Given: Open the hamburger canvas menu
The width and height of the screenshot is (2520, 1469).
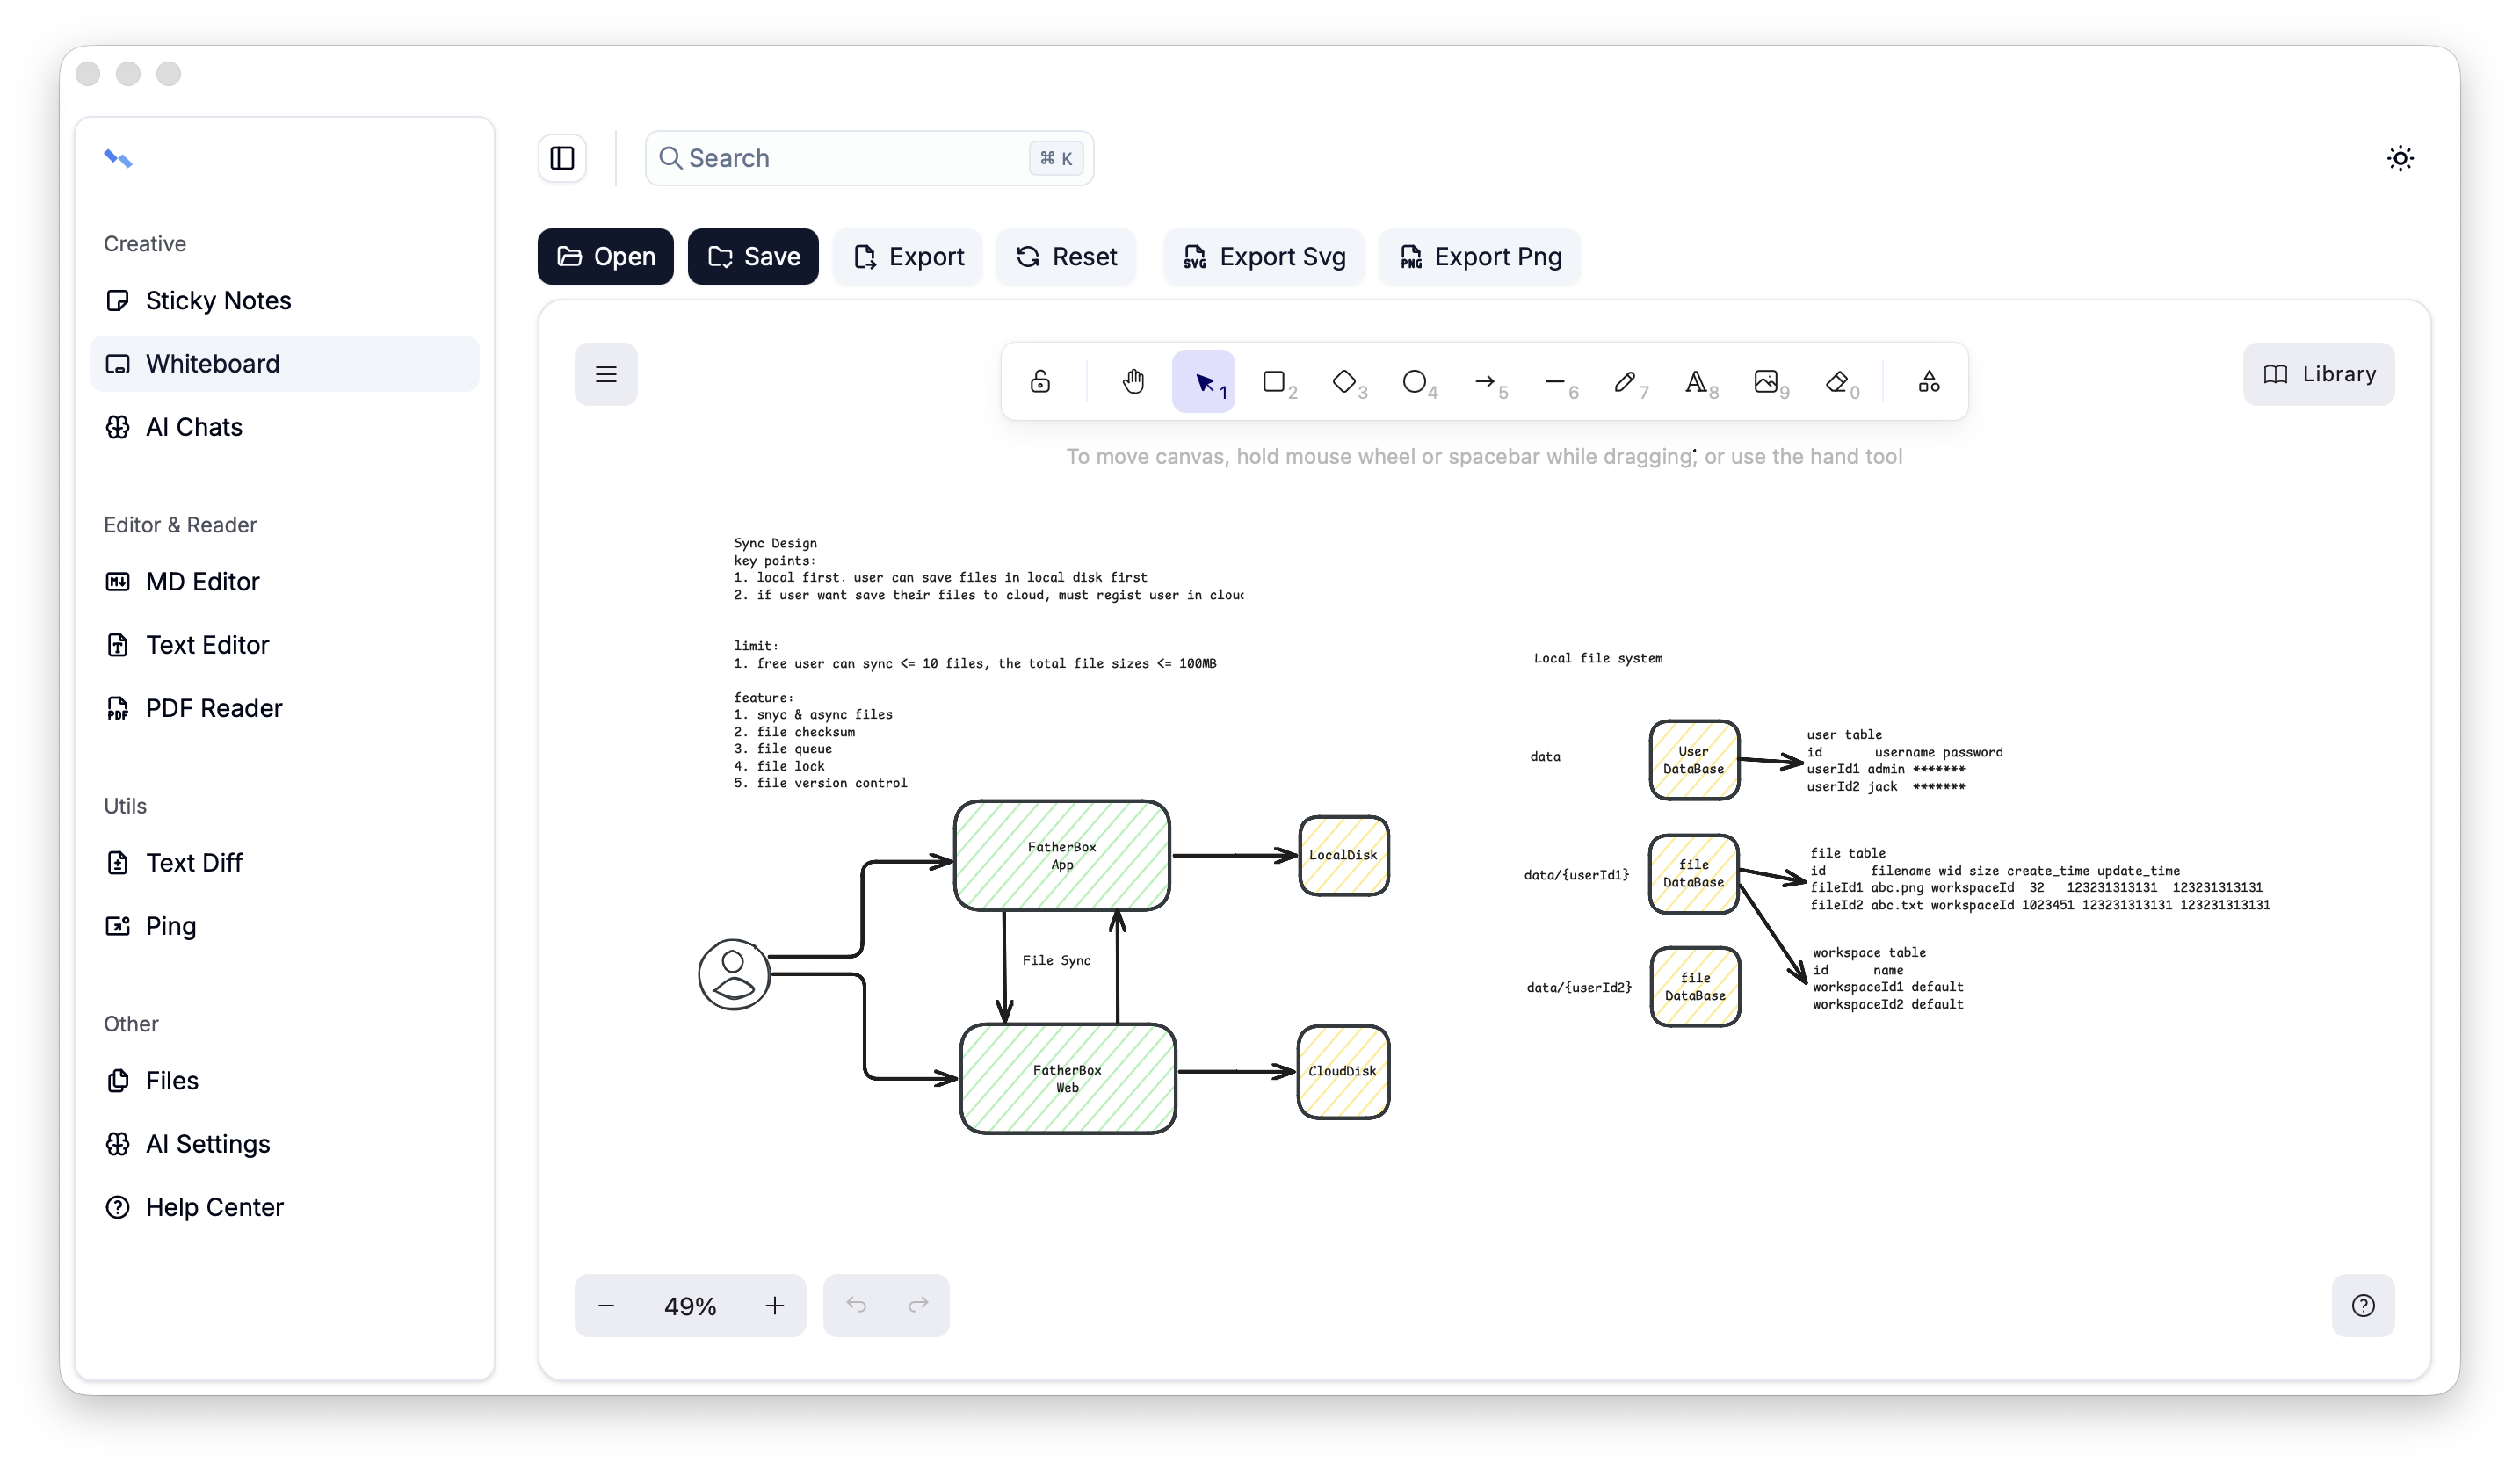Looking at the screenshot, I should tap(606, 374).
